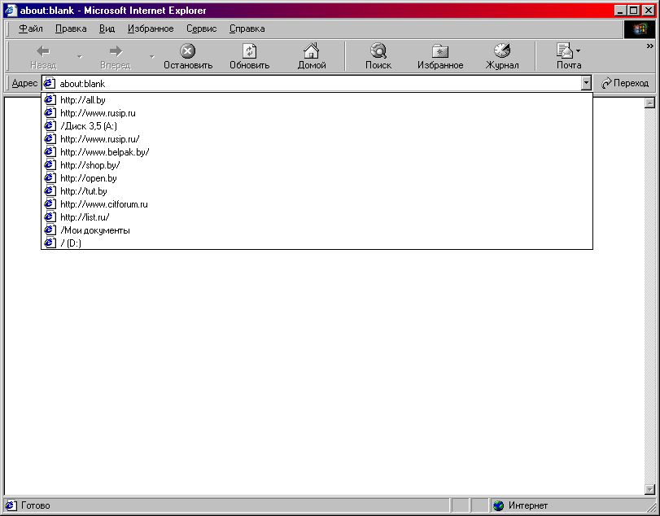The height and width of the screenshot is (516, 660).
Task: Click the Интернет zone globe icon
Action: (499, 505)
